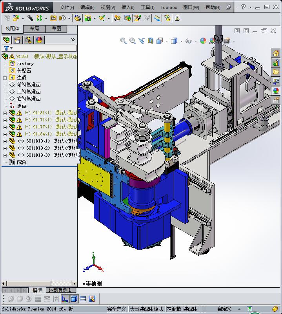Image resolution: width=282 pixels, height=314 pixels.
Task: Open the 编辑(E) menu
Action: point(87,7)
